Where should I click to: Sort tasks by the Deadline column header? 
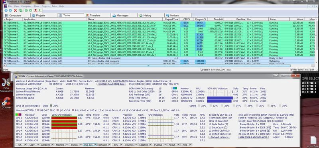coord(234,19)
